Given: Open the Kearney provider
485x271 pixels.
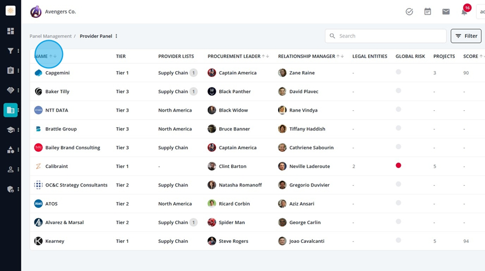Looking at the screenshot, I should (55, 241).
